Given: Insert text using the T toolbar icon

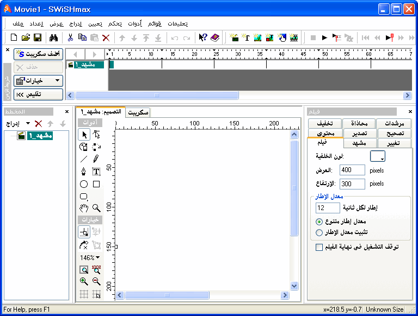Looking at the screenshot, I should point(245,37).
